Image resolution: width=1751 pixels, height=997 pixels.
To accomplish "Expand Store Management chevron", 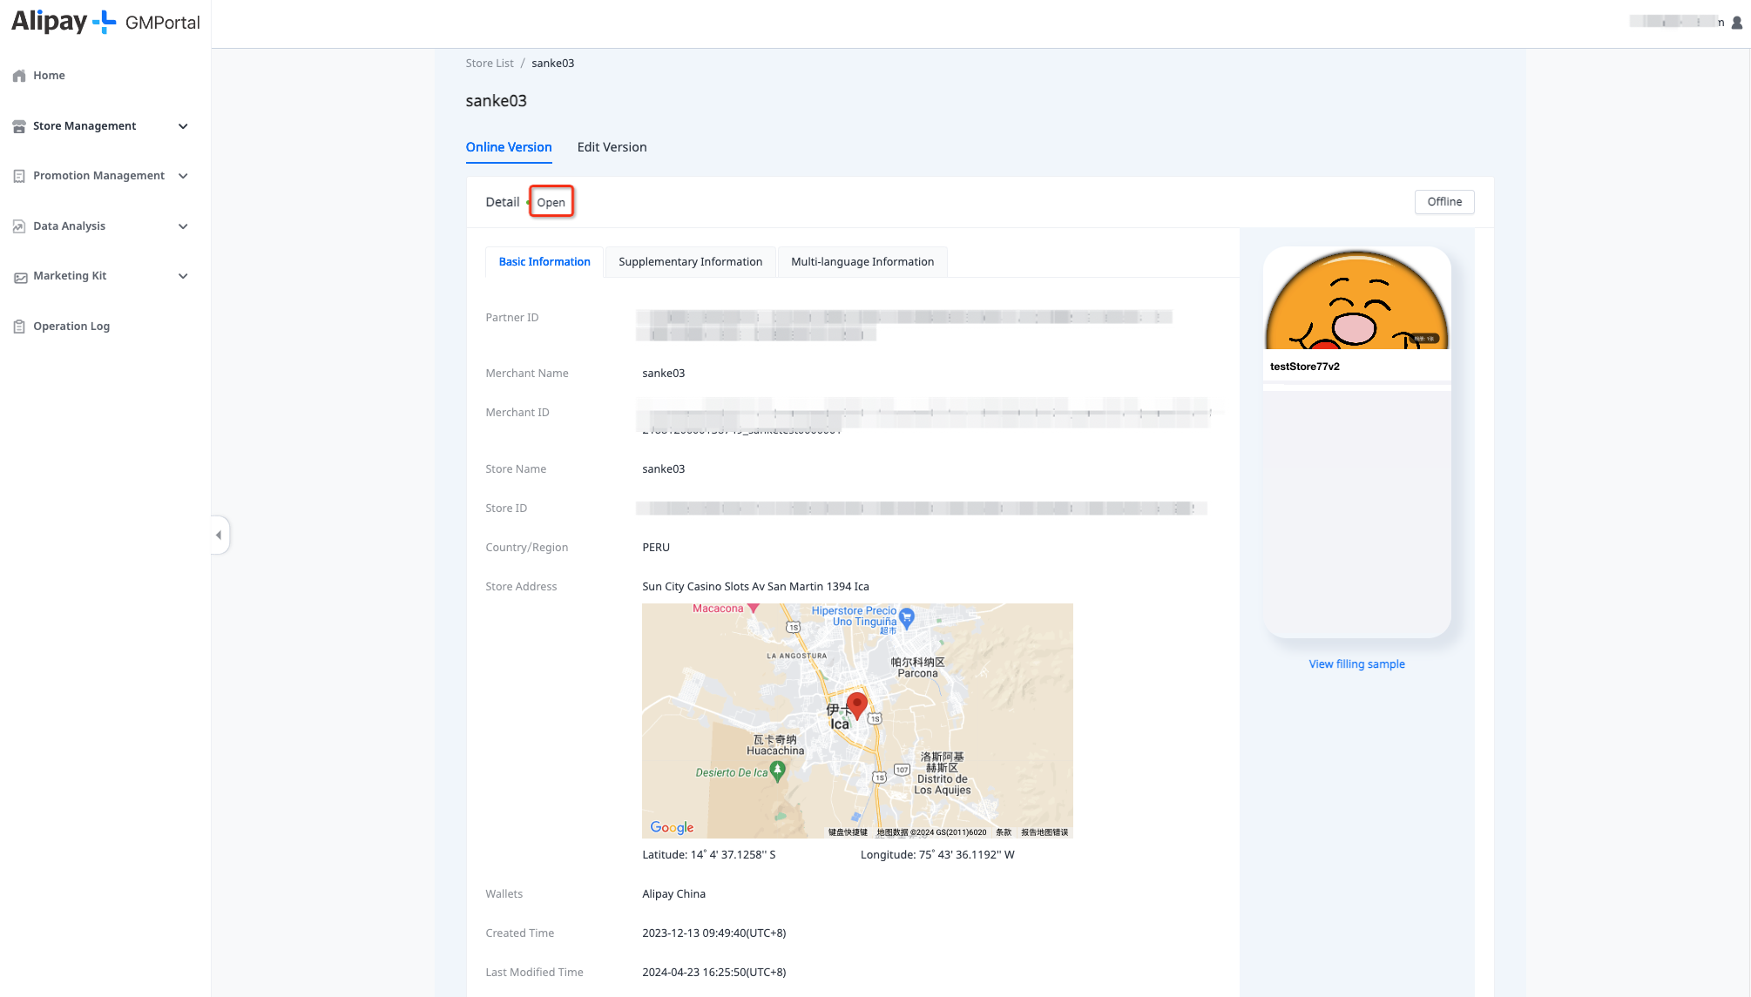I will pyautogui.click(x=183, y=126).
